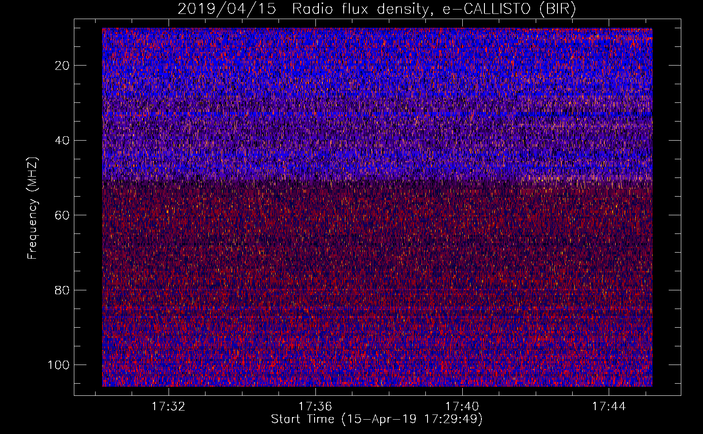The width and height of the screenshot is (703, 434).
Task: Click the 'Start Time (15-Apr-19 17:29:49)' label
Action: pyautogui.click(x=377, y=419)
